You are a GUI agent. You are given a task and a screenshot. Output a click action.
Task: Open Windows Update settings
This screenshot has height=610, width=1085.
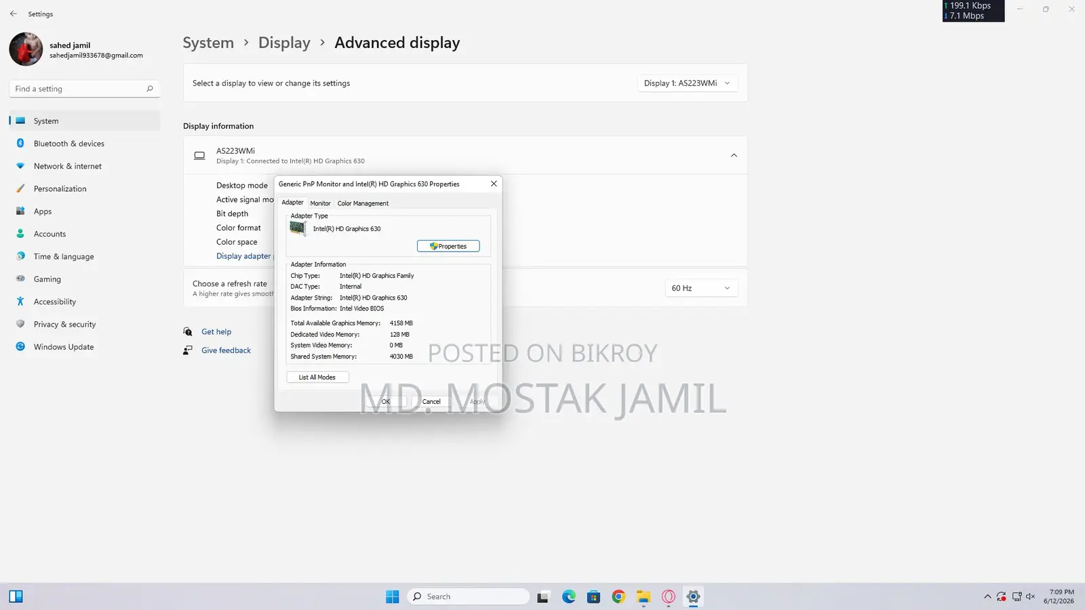(85, 347)
